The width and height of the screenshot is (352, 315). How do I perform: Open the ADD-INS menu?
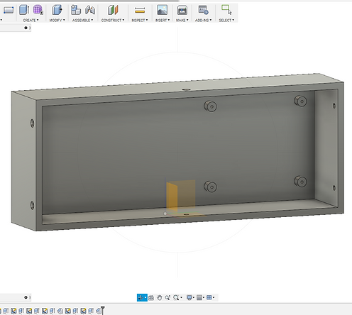pos(203,21)
